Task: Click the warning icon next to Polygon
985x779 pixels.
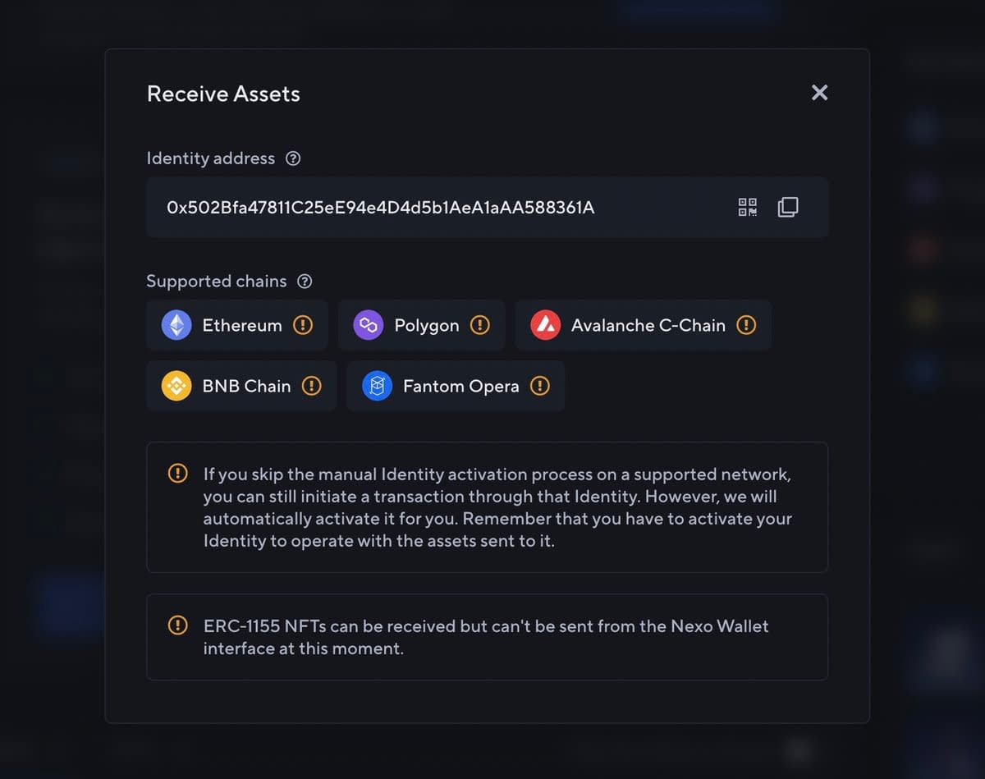Action: [480, 325]
